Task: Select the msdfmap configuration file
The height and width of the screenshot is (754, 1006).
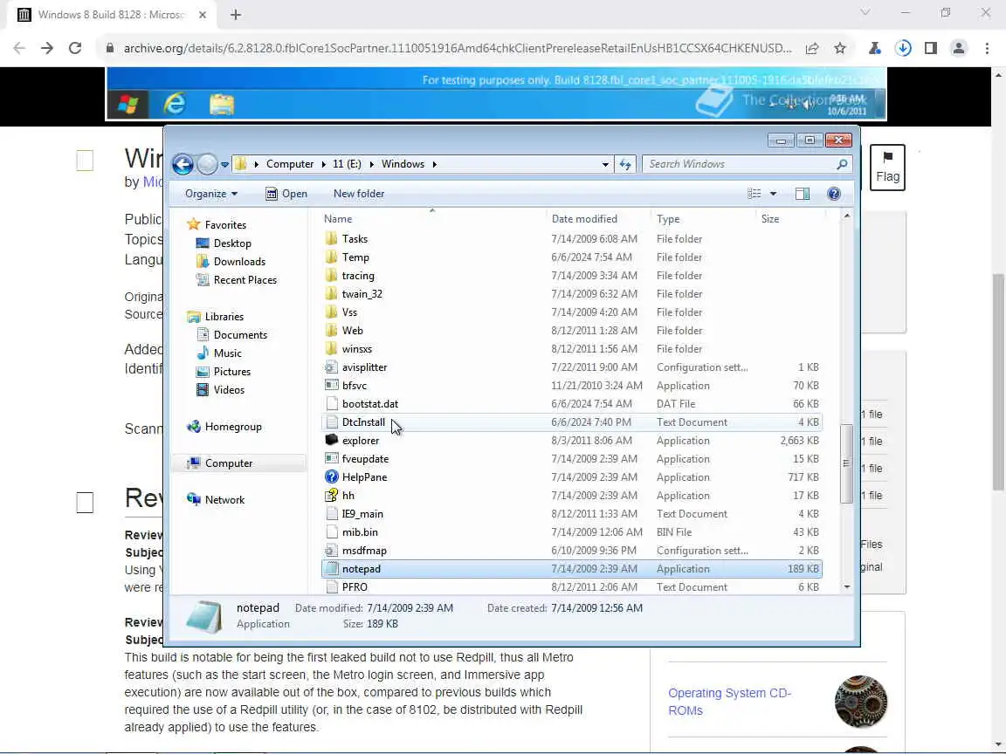Action: [x=571, y=551]
